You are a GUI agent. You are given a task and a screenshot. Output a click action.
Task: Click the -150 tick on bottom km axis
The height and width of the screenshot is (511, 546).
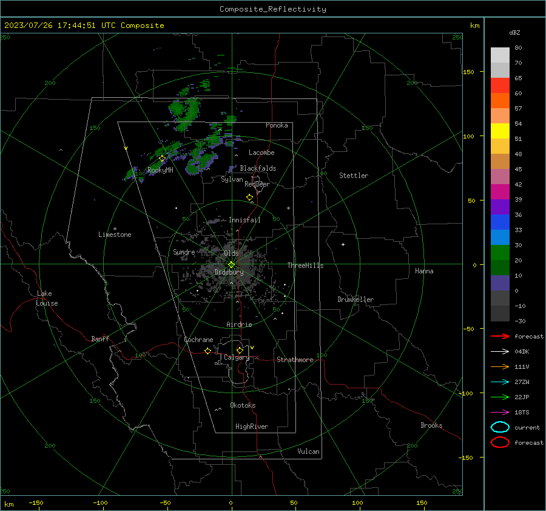coord(36,502)
